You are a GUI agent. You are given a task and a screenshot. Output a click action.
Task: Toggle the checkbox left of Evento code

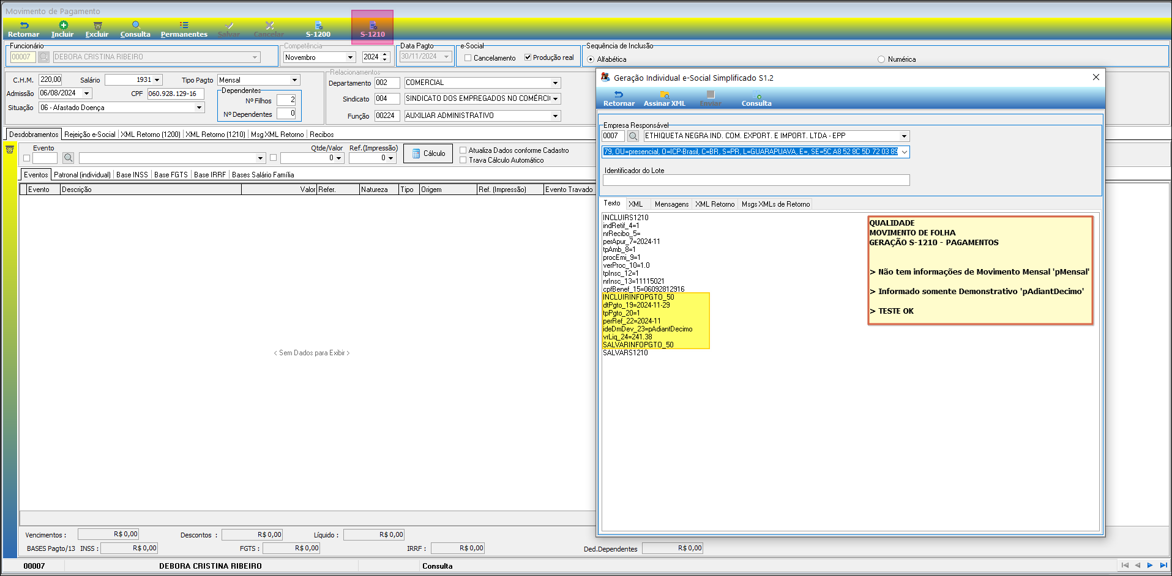[x=26, y=158]
